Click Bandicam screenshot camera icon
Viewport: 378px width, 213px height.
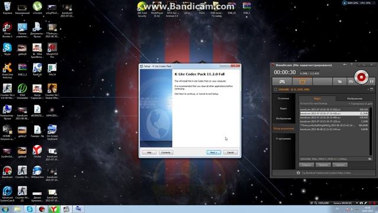coord(351,82)
